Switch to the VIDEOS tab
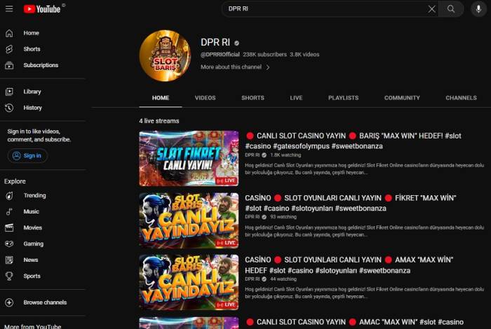Image resolution: width=491 pixels, height=329 pixels. [x=205, y=98]
